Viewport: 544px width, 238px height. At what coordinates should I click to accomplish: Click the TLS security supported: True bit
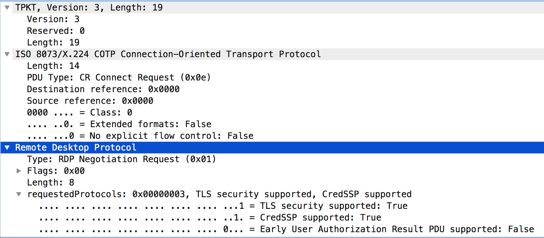coord(223,206)
